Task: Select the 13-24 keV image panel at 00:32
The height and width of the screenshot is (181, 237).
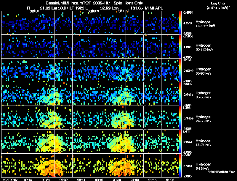Action: (x=63, y=141)
